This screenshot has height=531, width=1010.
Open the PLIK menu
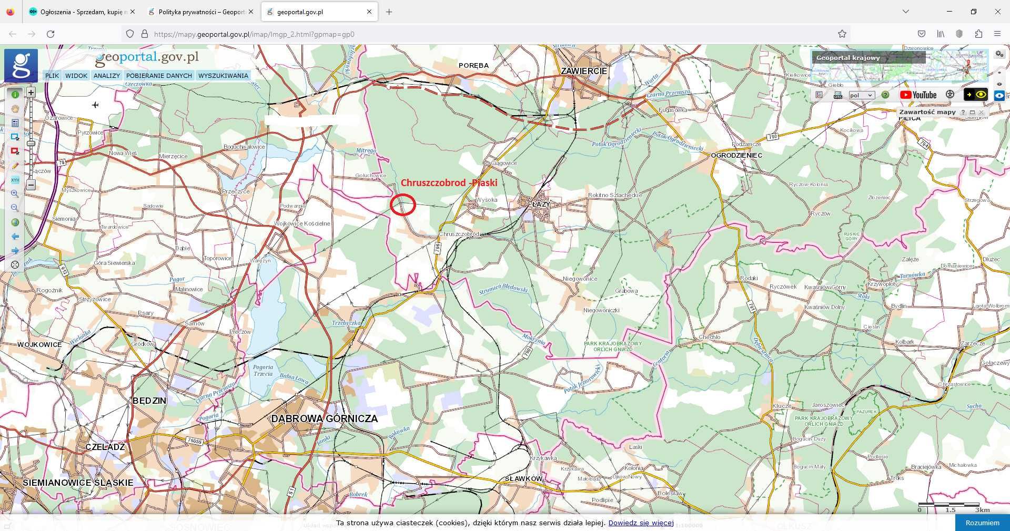[x=52, y=76]
